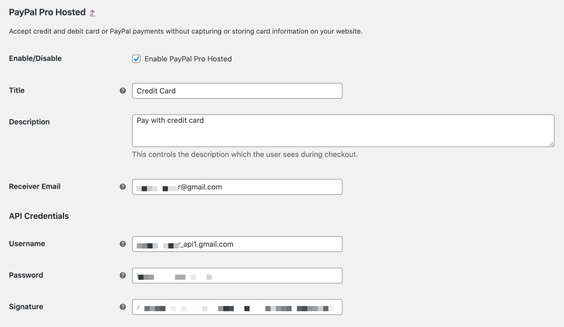564x327 pixels.
Task: Open the Title field help tooltip
Action: tap(122, 90)
